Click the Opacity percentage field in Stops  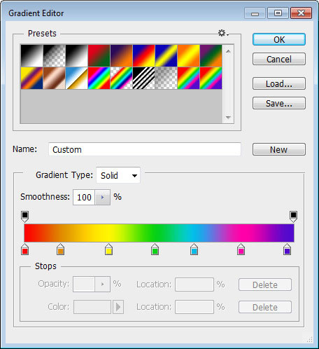tap(84, 285)
